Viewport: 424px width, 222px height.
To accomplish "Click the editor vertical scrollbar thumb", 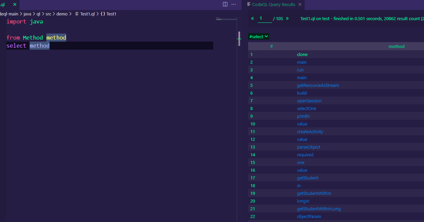I will 239,38.
